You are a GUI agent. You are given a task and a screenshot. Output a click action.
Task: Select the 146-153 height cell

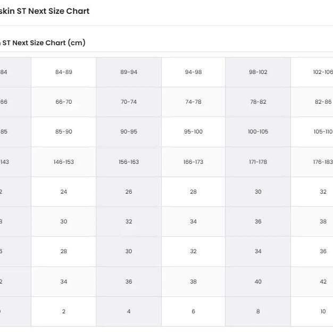(63, 162)
